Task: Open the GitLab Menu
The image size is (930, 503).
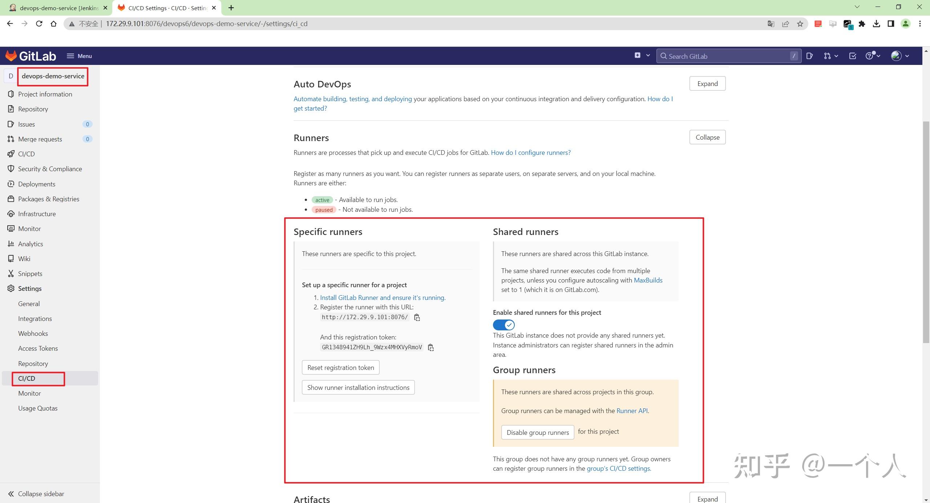Action: tap(79, 56)
